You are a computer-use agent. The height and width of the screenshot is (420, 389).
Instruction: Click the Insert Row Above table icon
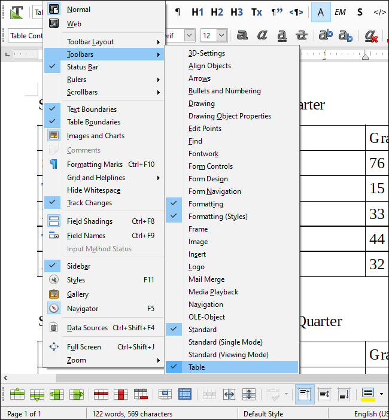[17, 394]
